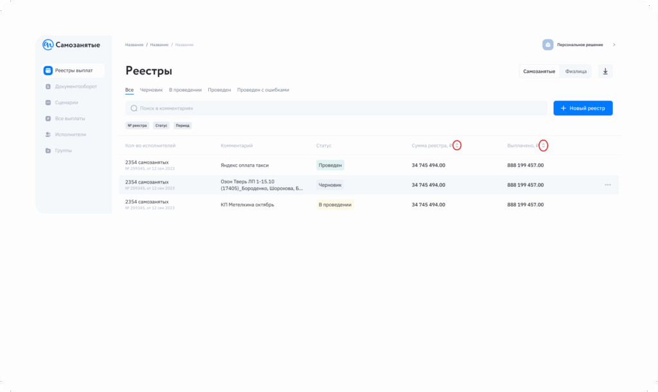Viewport: 658px width, 392px height.
Task: Open the three-dots menu on Черновик row
Action: [x=607, y=185]
